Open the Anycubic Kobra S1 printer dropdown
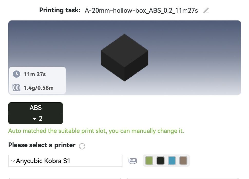Screen dimensions: 249x179 [x=65, y=161]
